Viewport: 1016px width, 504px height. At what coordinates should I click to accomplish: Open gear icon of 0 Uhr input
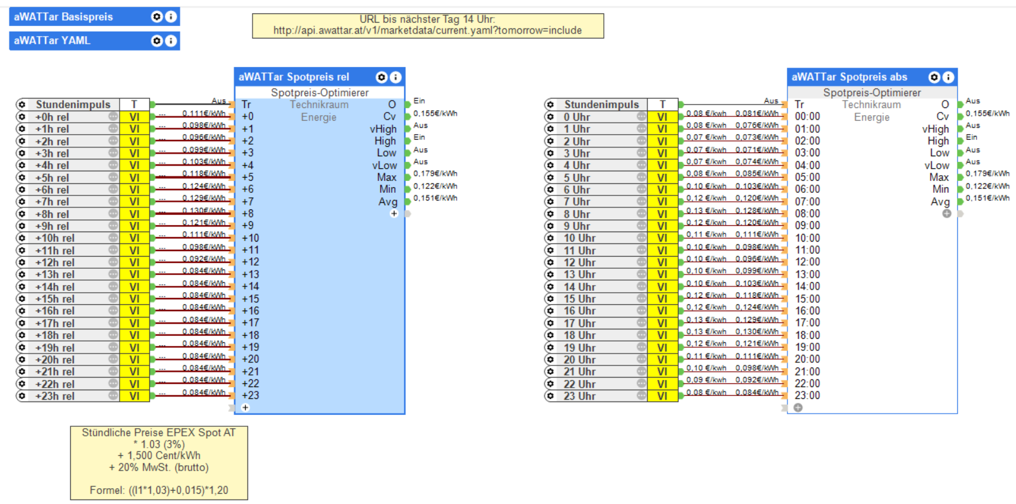(550, 117)
